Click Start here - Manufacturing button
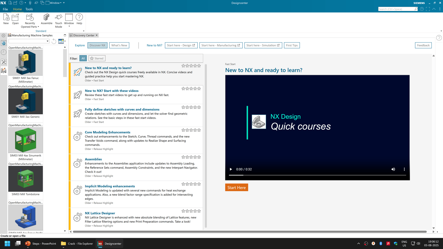443x249 pixels. coord(221,45)
